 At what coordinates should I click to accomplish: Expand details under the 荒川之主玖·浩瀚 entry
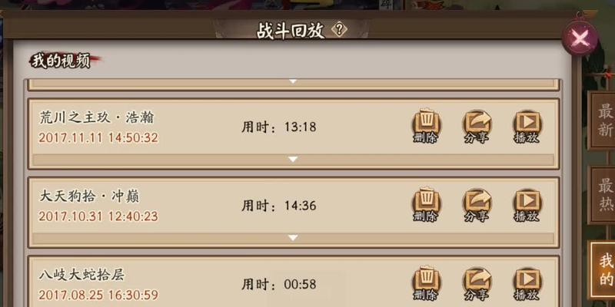(x=293, y=160)
